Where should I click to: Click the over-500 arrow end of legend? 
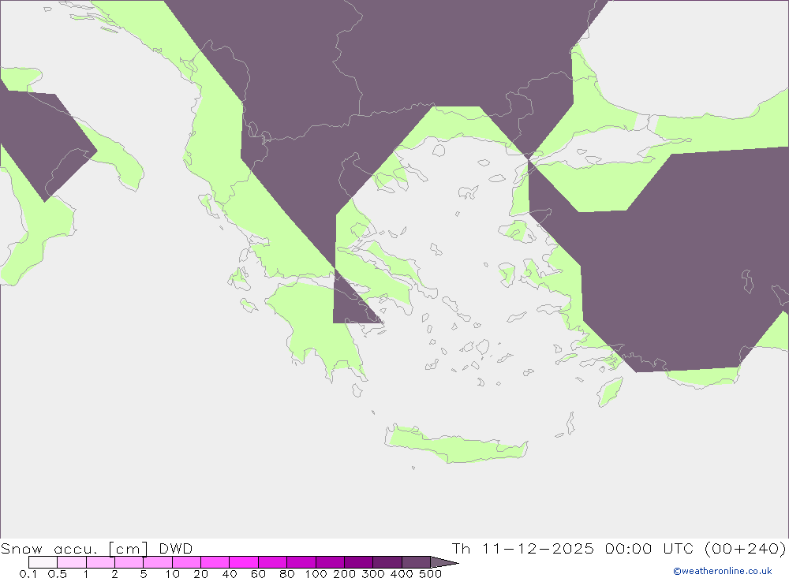pyautogui.click(x=445, y=562)
